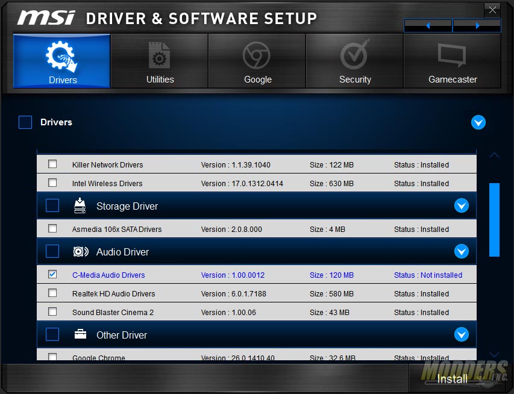Click the Audio Driver heading text

[x=122, y=252]
